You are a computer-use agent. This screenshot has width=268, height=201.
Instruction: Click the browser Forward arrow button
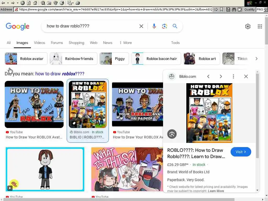pyautogui.click(x=13, y=3)
